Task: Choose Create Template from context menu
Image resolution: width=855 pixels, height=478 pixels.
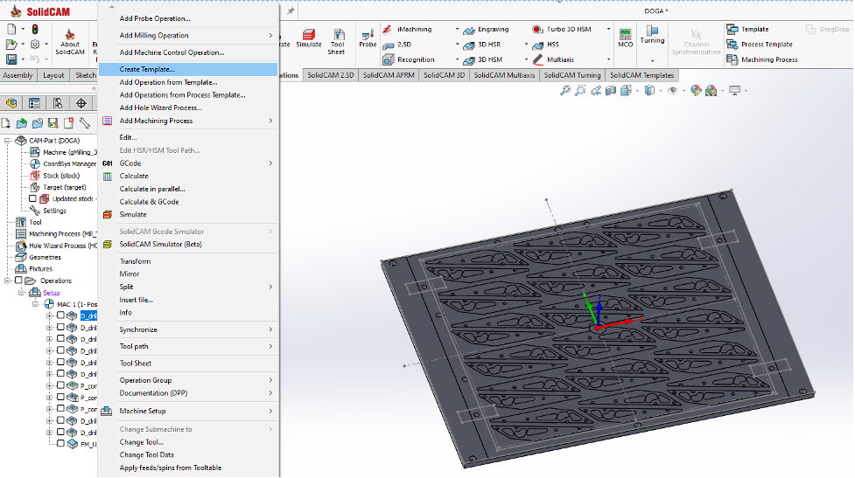Action: point(188,69)
